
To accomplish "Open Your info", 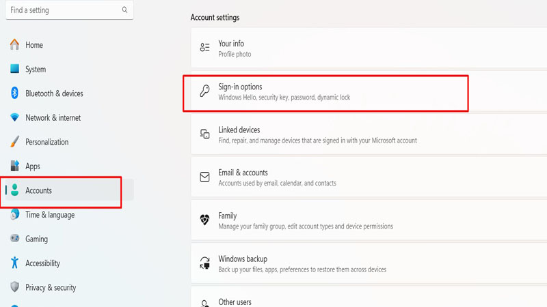I will pyautogui.click(x=369, y=48).
